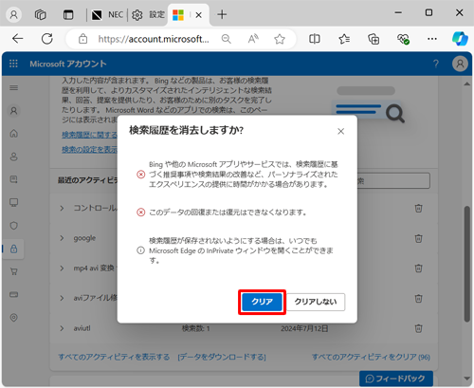
Task: Toggle the sidebar hamburger menu
Action: 13,87
